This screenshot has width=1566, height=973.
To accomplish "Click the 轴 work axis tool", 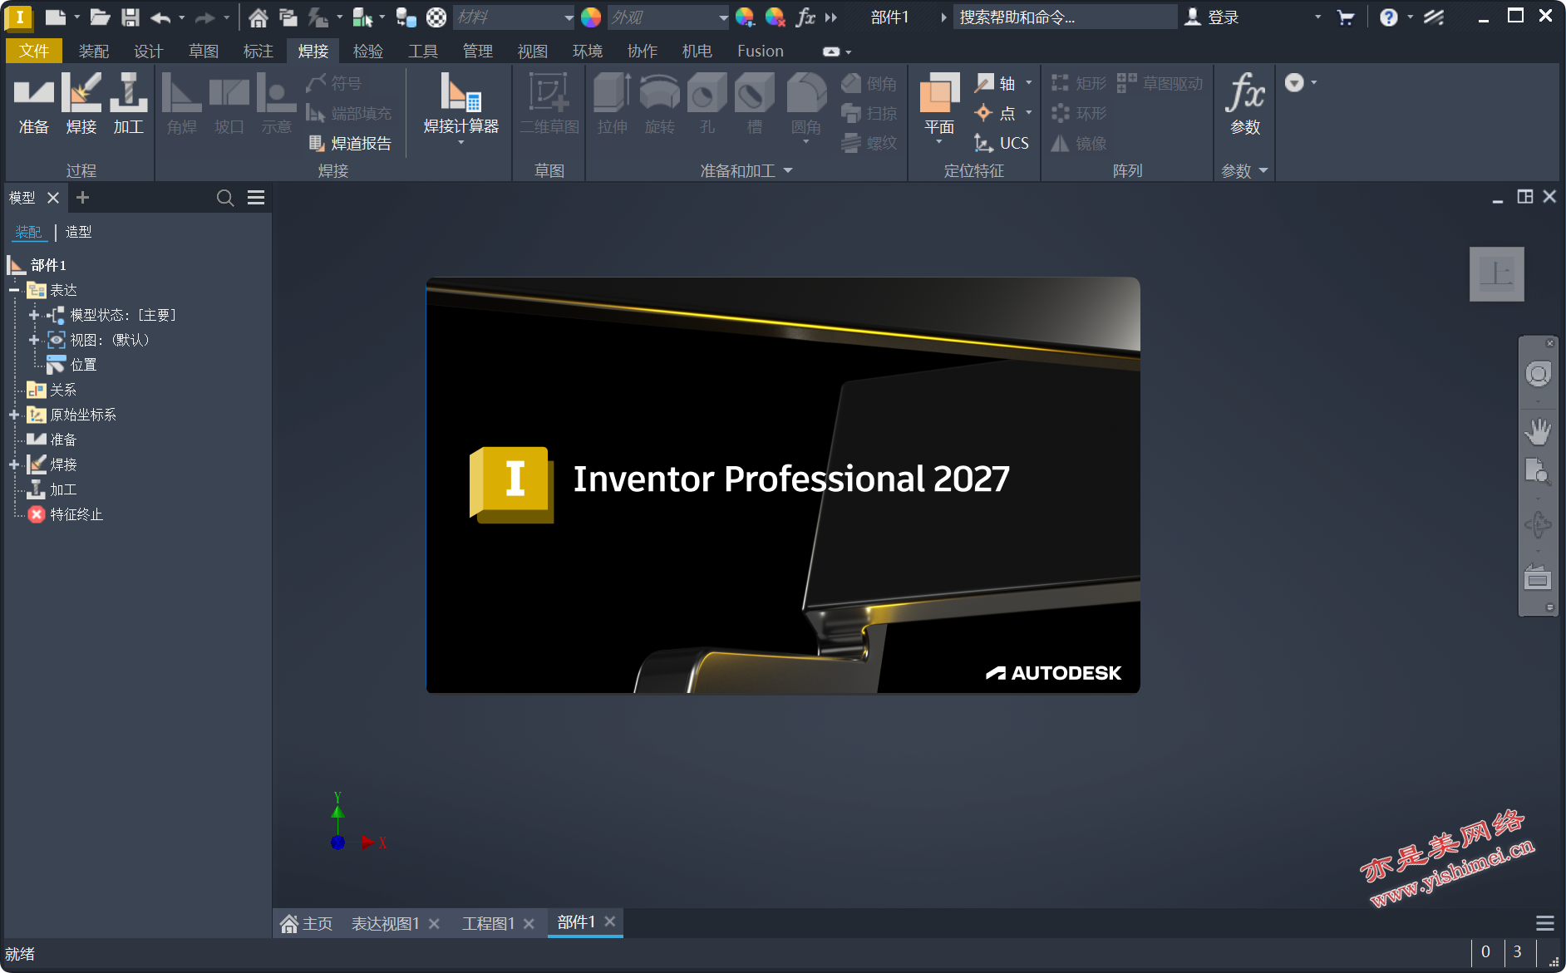I will [996, 83].
